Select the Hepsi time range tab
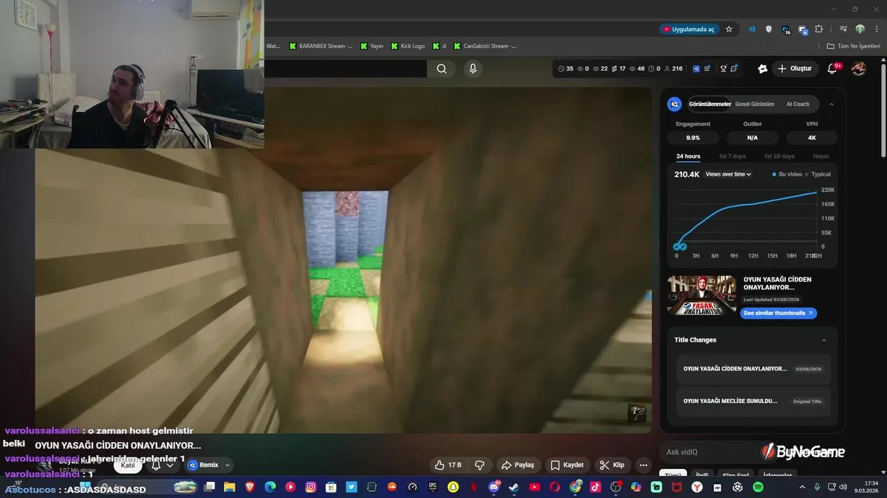Image resolution: width=887 pixels, height=498 pixels. (x=820, y=156)
